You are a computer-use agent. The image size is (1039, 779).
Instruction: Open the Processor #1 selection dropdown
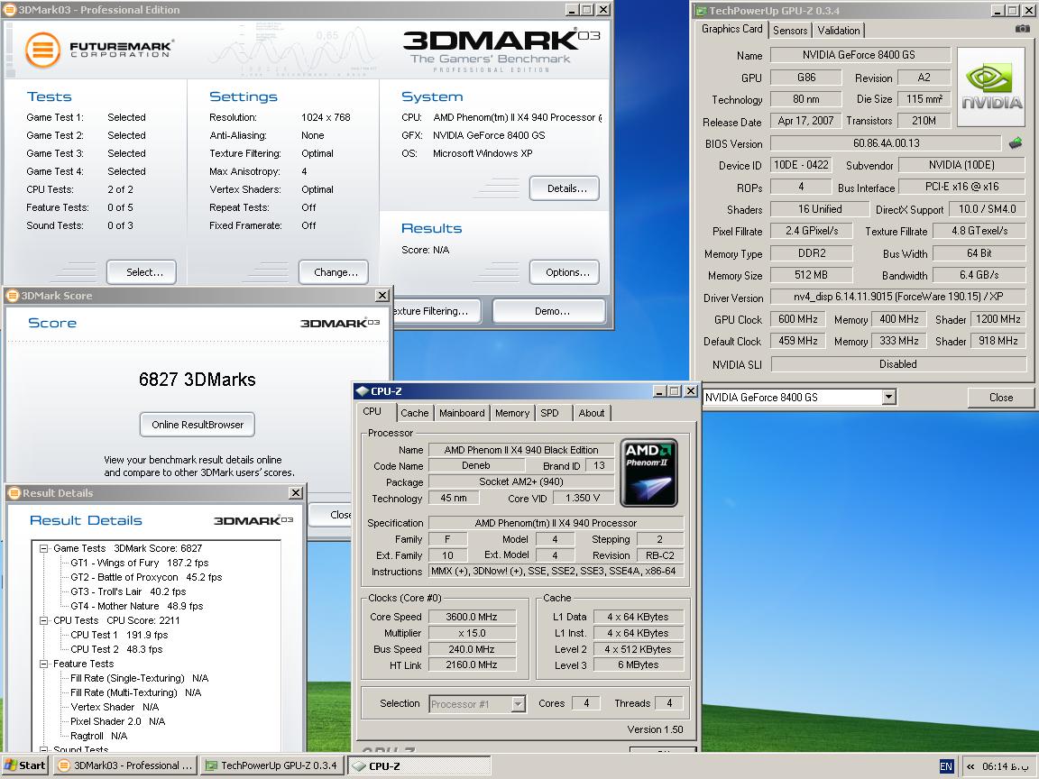click(519, 703)
